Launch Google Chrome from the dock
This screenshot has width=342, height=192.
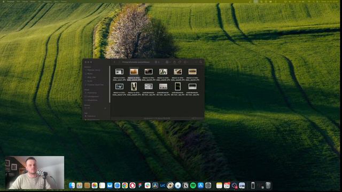tap(125, 186)
